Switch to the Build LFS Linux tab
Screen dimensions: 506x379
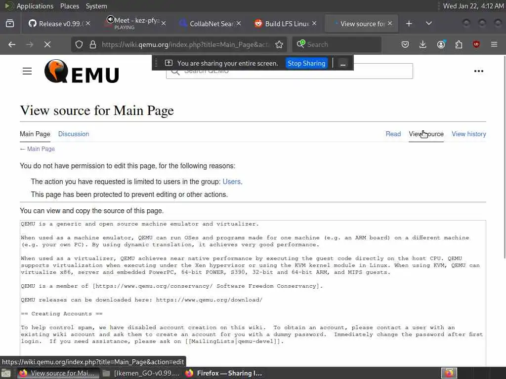287,24
